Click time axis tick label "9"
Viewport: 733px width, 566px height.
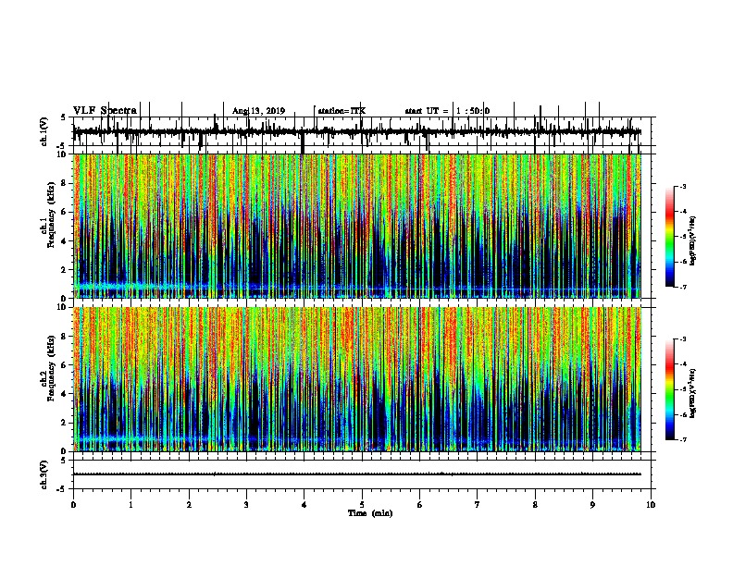tap(592, 505)
